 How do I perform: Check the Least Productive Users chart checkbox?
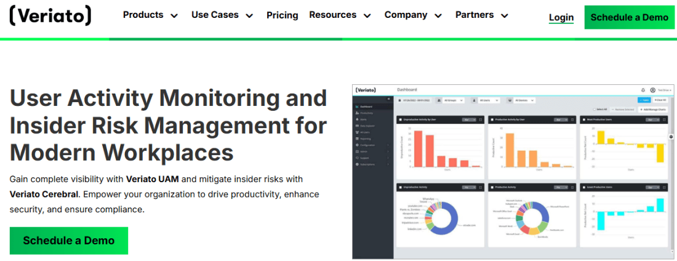coord(584,188)
